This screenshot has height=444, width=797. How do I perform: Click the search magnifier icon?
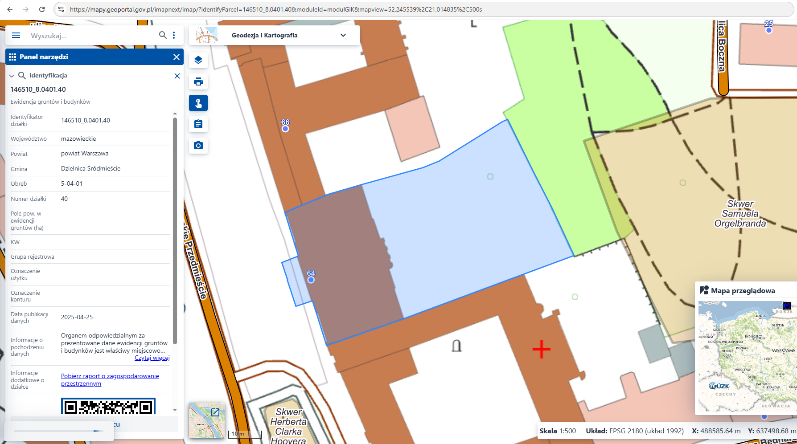click(163, 35)
